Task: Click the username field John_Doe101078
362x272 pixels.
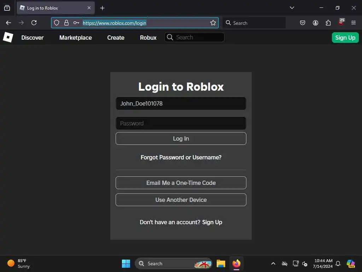Action: 181,103
